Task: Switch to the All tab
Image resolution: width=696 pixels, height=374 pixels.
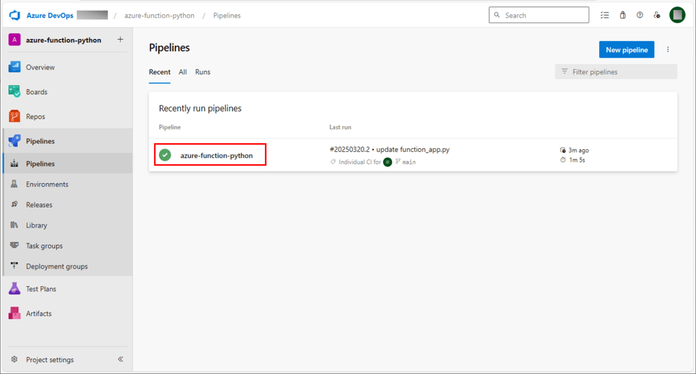Action: (183, 72)
